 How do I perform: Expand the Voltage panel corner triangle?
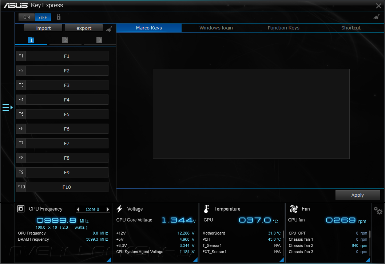(x=195, y=260)
